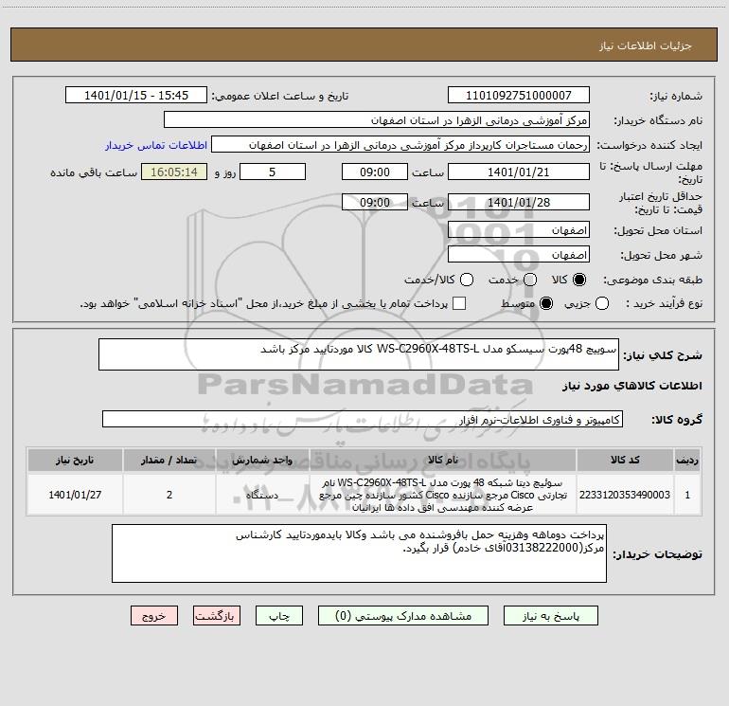Click the شماره نیاز field 1101092751000007
729x706 pixels.
pos(519,96)
